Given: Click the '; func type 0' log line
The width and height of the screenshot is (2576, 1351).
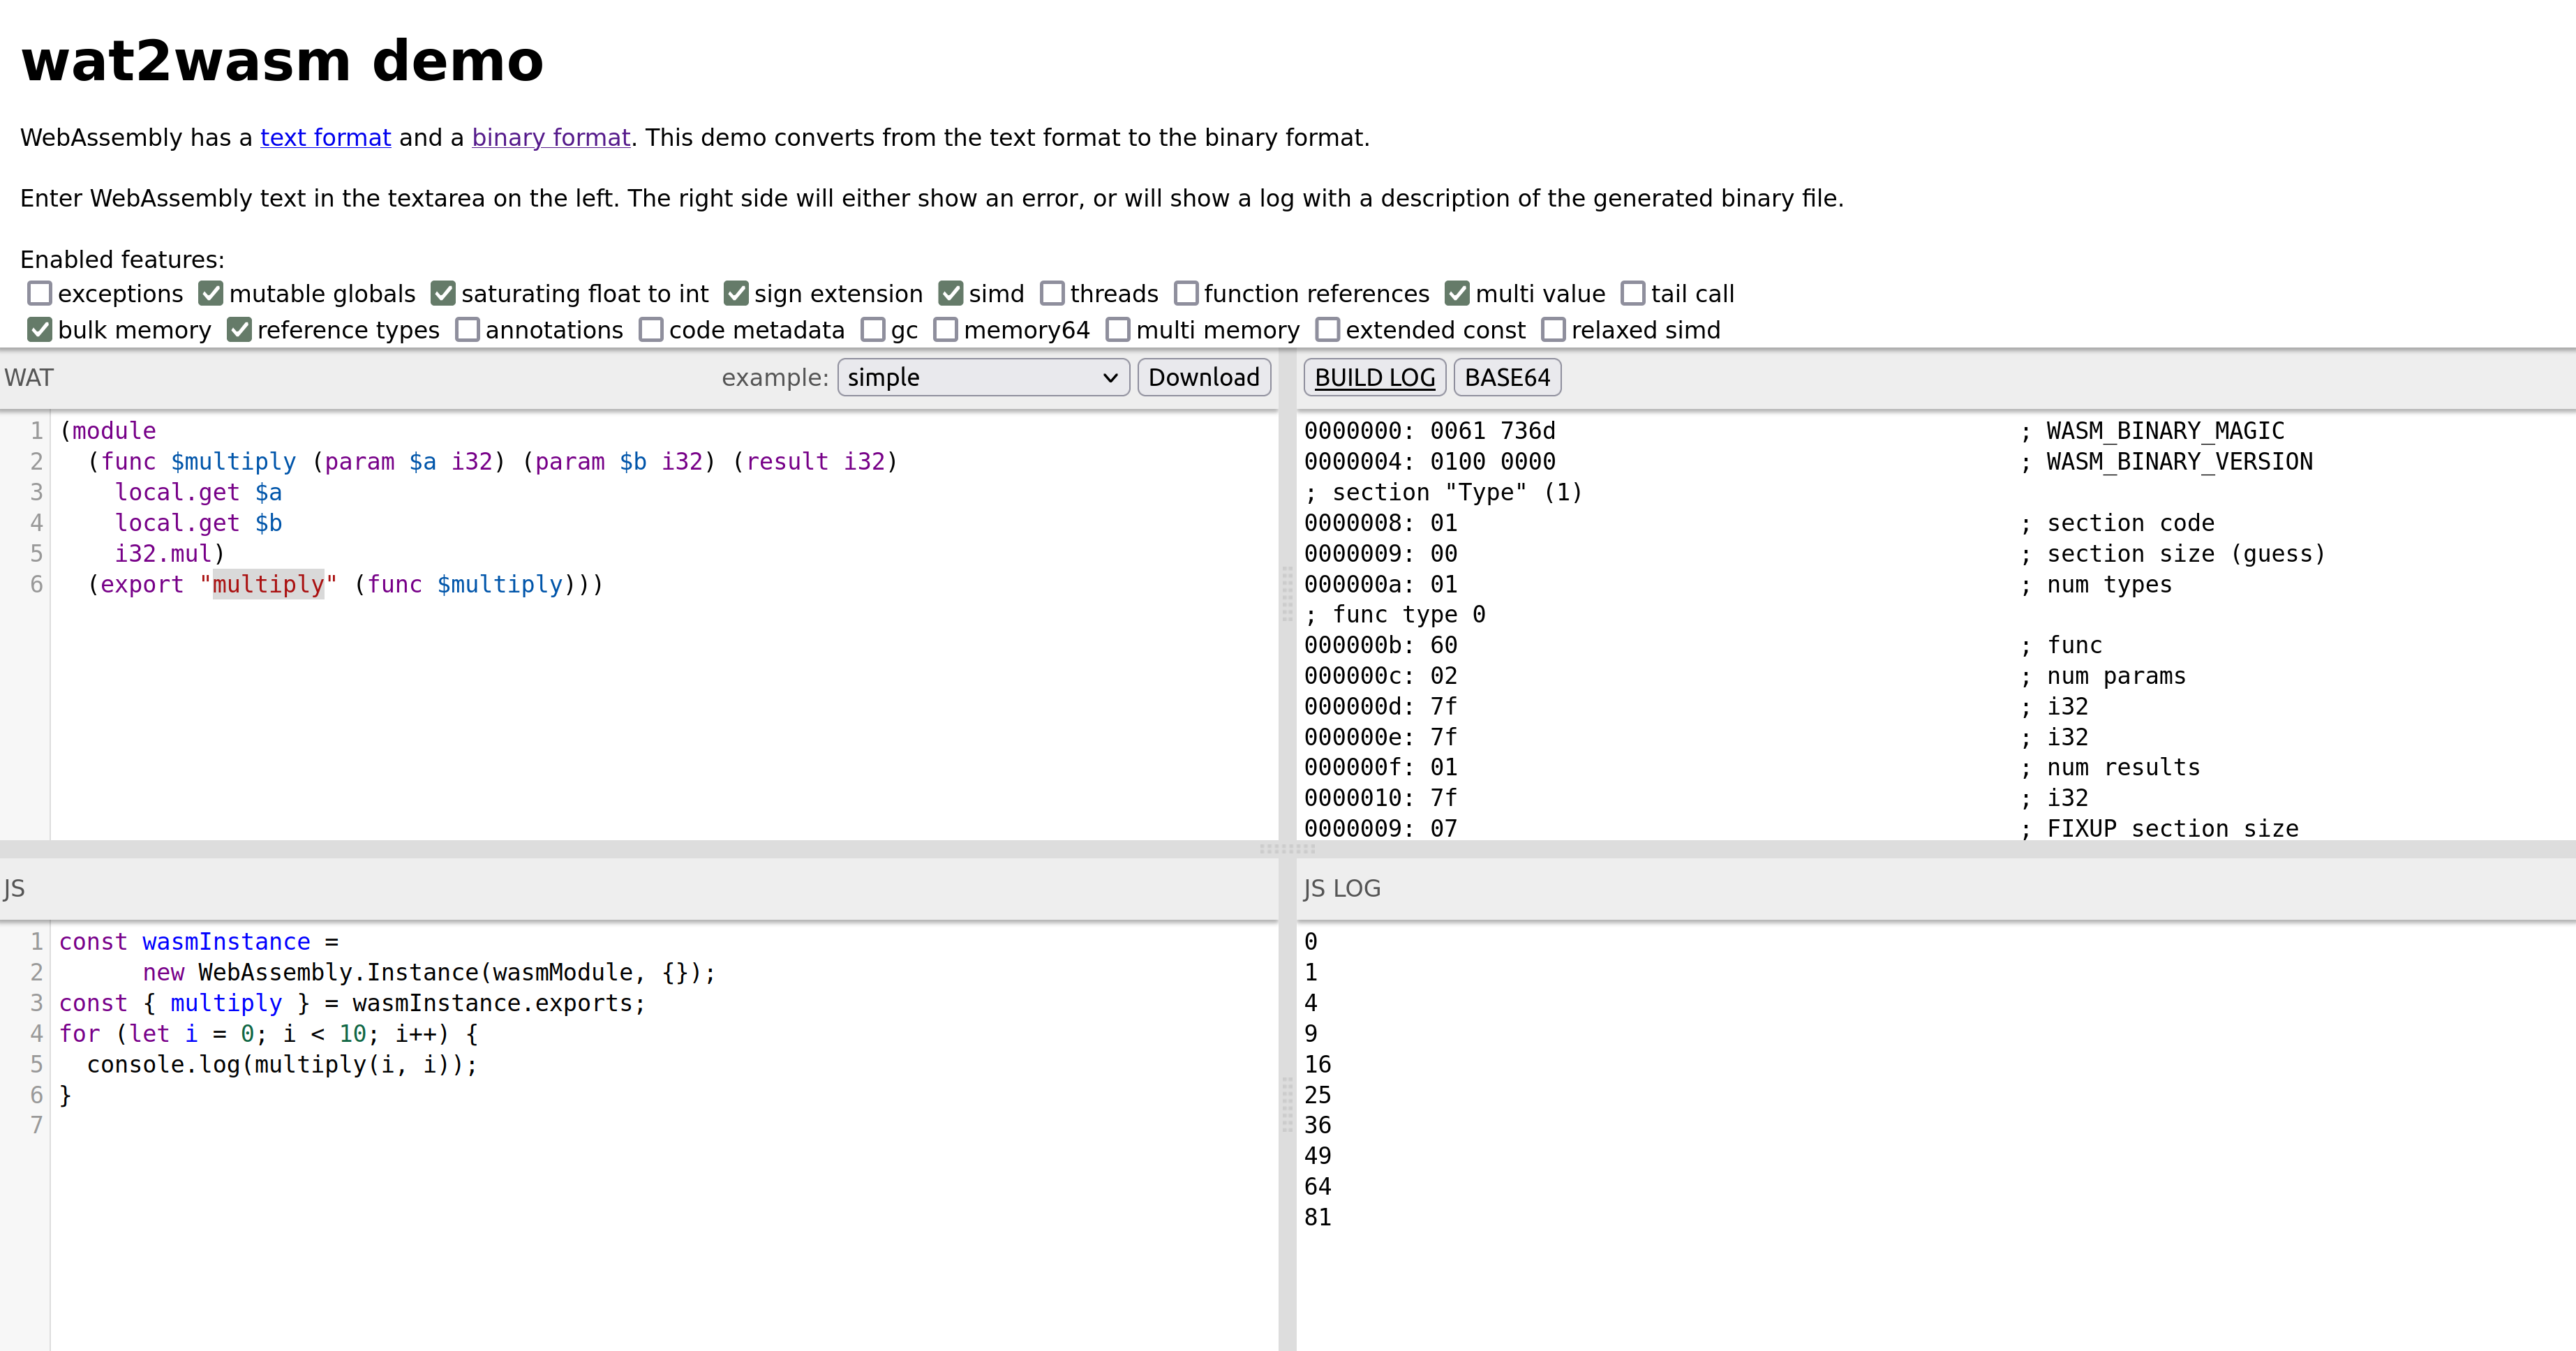Looking at the screenshot, I should coord(1394,614).
